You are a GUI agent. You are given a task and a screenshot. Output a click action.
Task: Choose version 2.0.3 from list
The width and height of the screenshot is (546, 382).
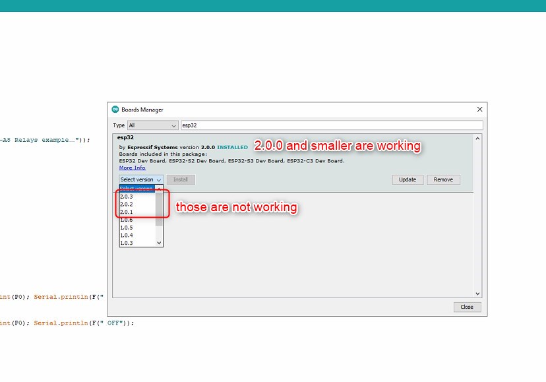pos(127,197)
